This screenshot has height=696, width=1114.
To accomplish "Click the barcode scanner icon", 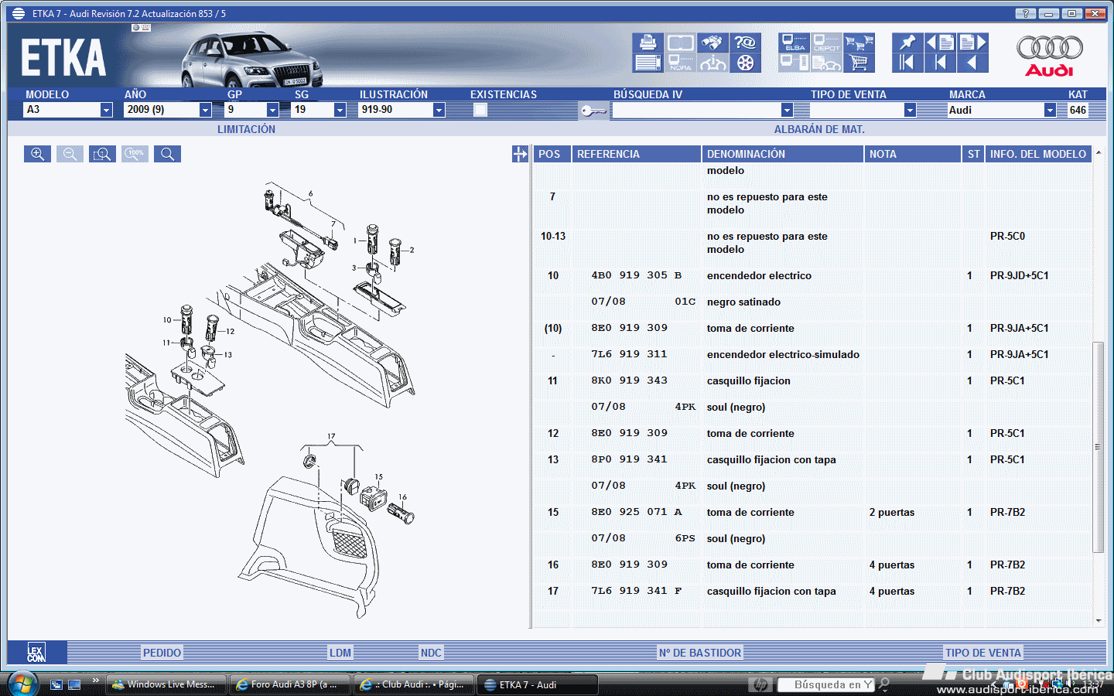I will [794, 63].
